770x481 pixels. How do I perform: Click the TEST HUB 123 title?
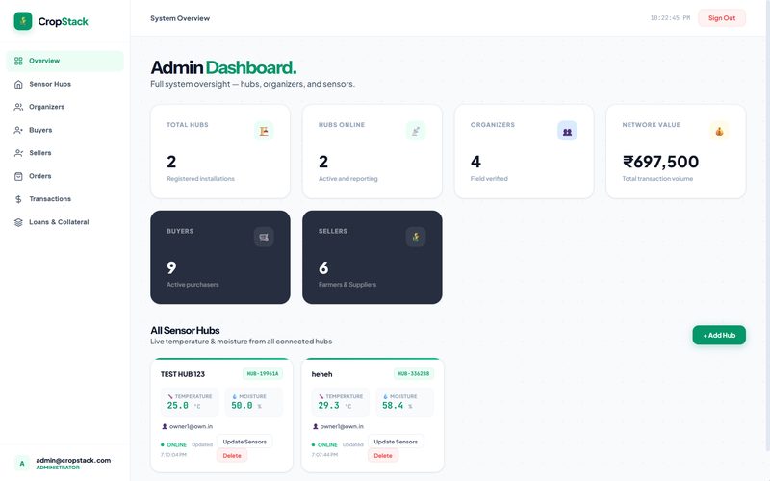183,374
